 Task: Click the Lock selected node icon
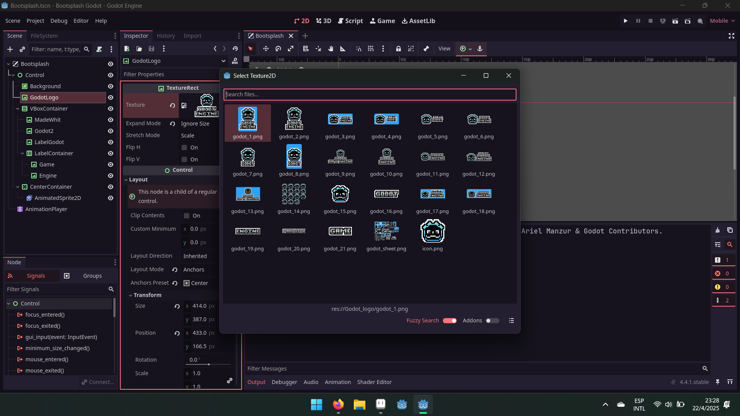pyautogui.click(x=399, y=49)
